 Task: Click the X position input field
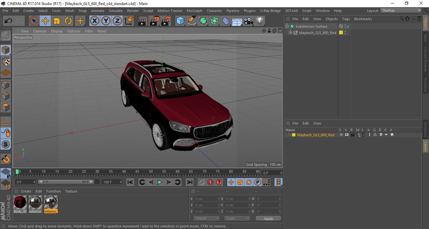(x=207, y=199)
